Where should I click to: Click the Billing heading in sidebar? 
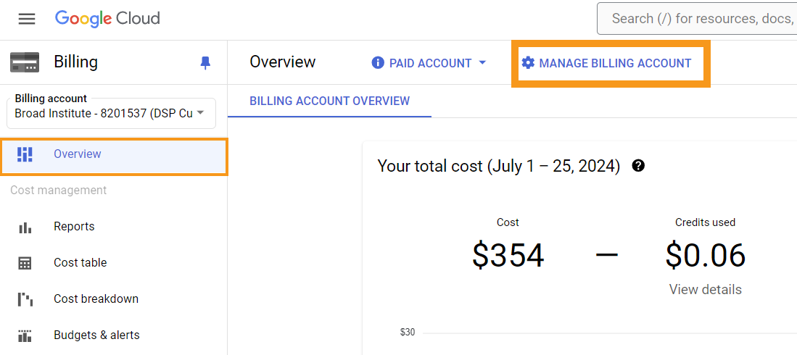point(75,62)
